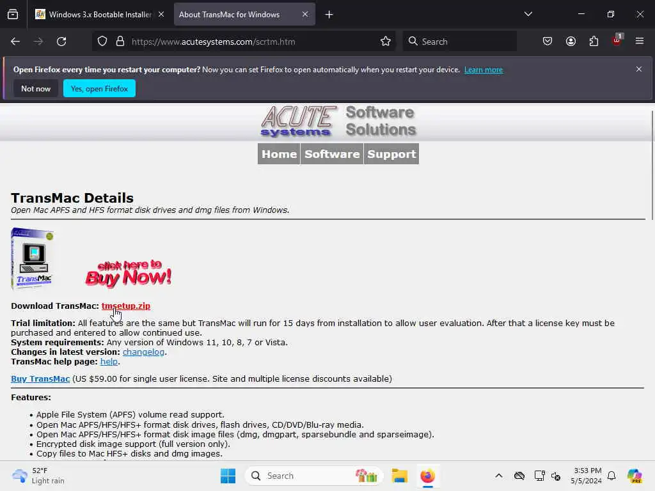Open the weather widget showing 52°F
The height and width of the screenshot is (491, 655).
coord(38,476)
